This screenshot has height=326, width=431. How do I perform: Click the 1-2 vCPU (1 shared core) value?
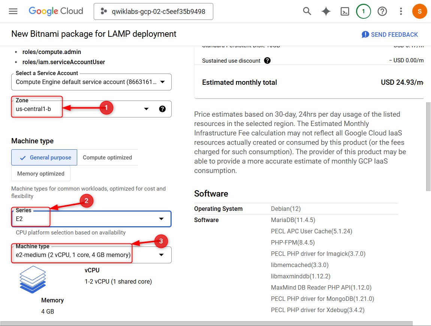(x=118, y=281)
